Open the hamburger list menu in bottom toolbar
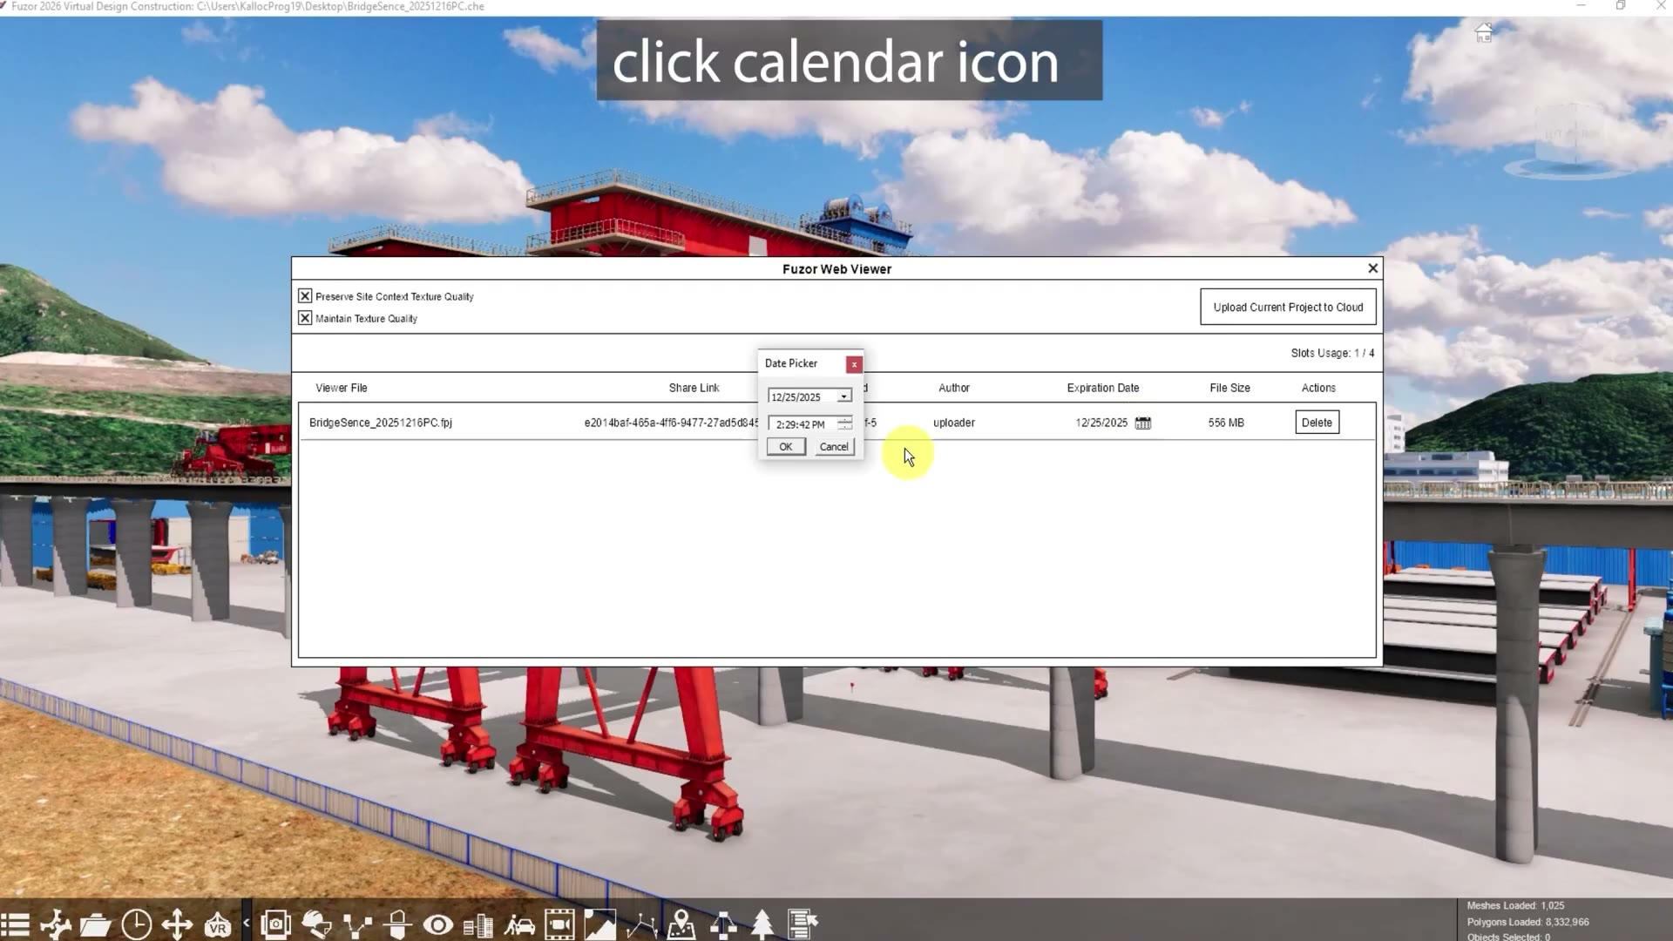Viewport: 1673px width, 941px height. (x=15, y=924)
